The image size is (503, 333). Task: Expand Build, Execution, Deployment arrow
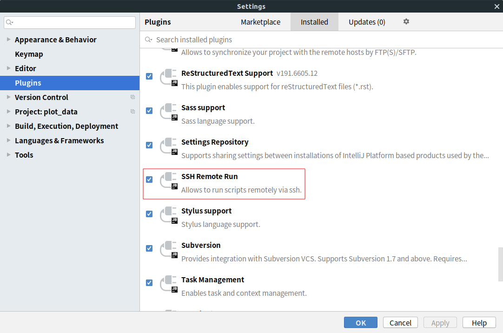(x=9, y=126)
